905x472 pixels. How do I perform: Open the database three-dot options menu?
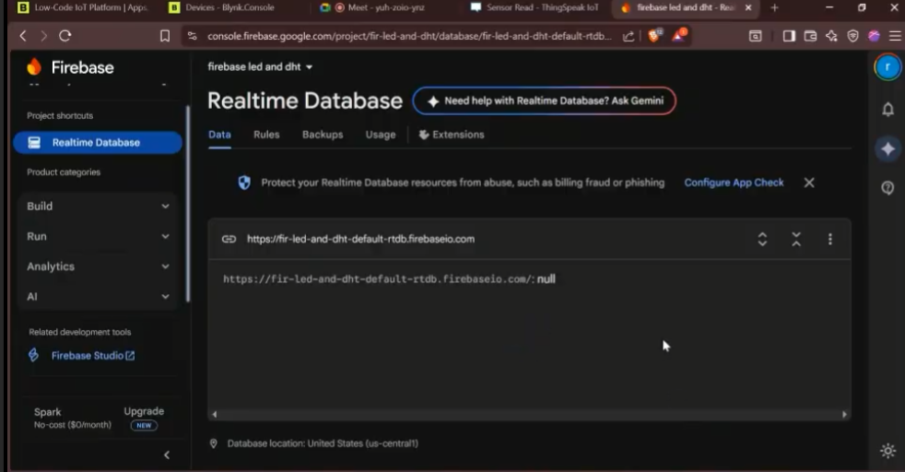pos(829,239)
